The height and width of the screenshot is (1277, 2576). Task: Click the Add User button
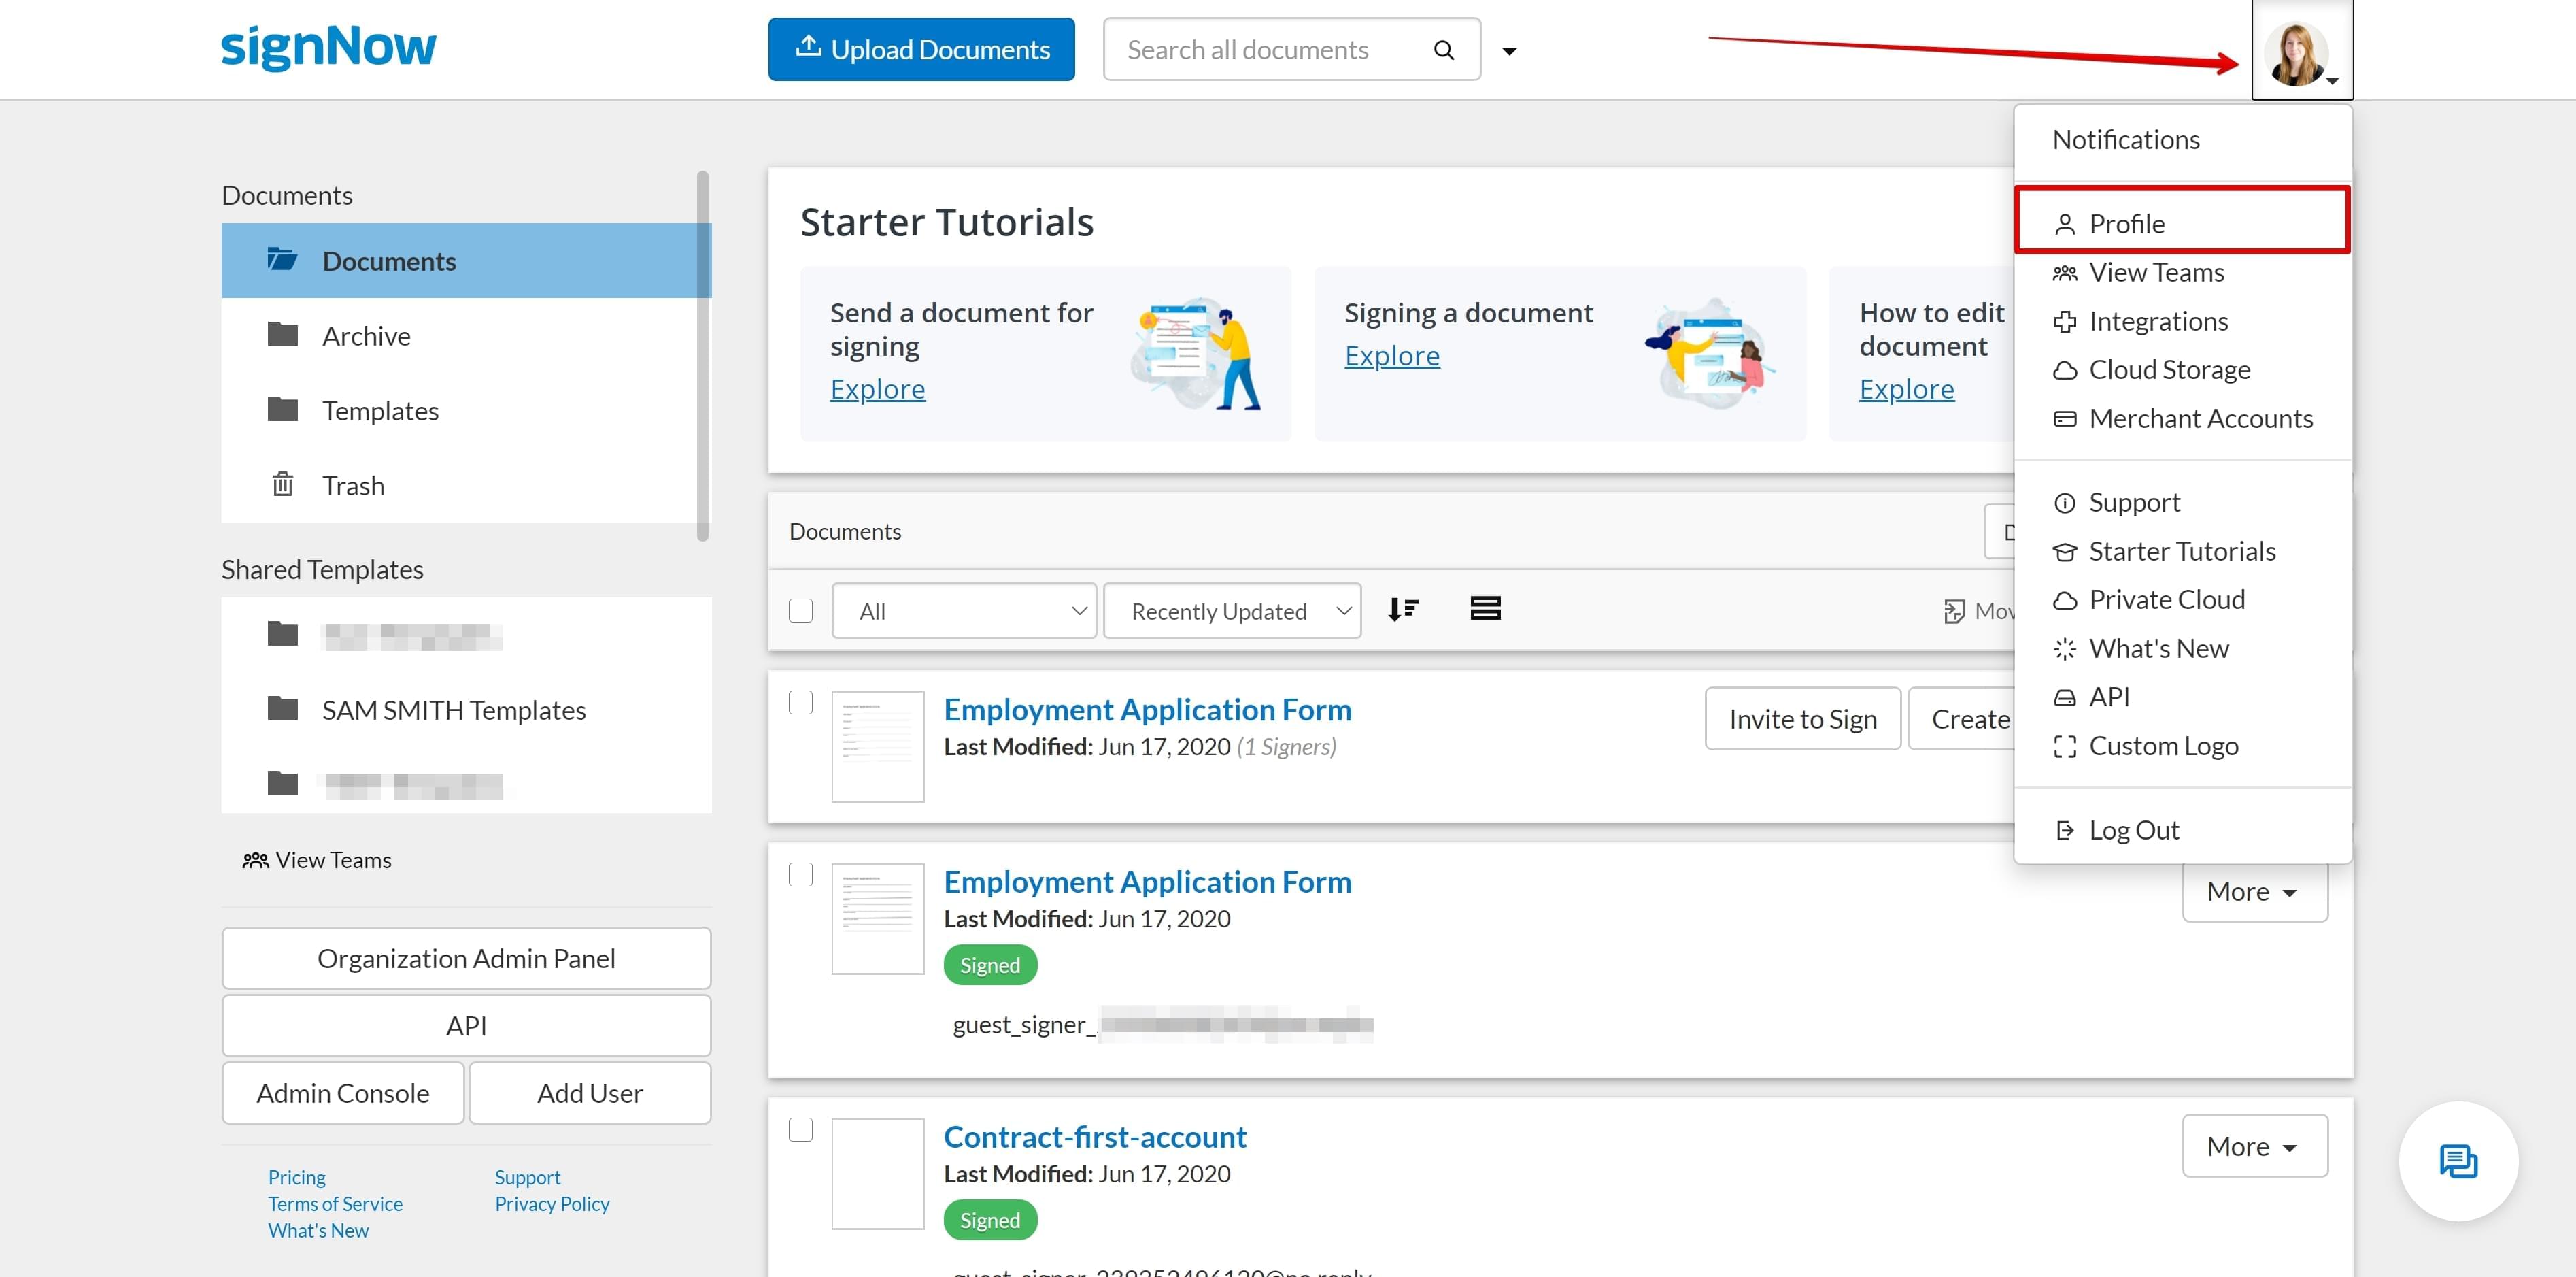590,1093
